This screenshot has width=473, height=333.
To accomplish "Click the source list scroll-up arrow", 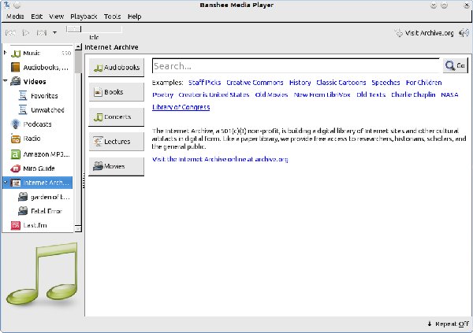I will (x=78, y=46).
